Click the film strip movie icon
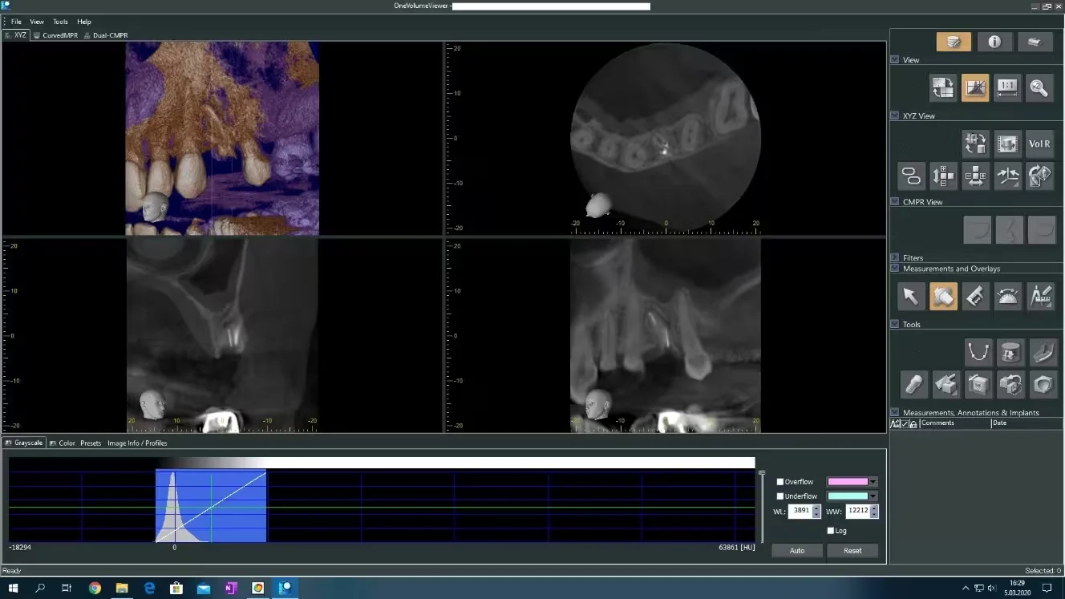 [x=1007, y=144]
